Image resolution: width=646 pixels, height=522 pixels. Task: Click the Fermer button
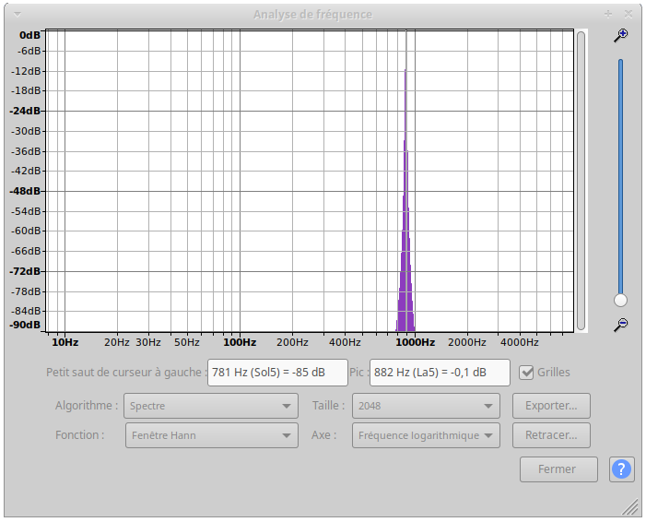558,469
